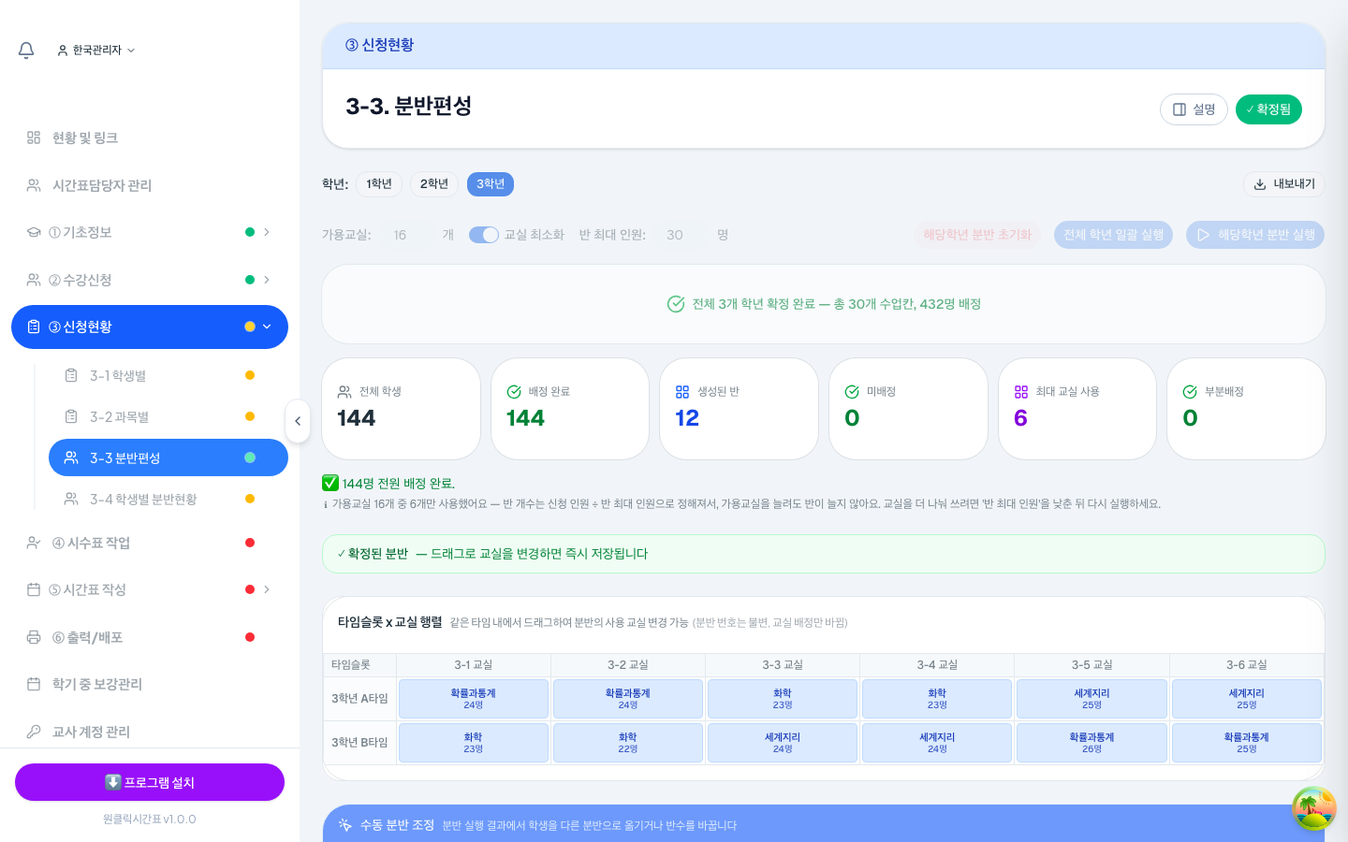Click the palm tree floating icon
1348x842 pixels.
point(1314,808)
